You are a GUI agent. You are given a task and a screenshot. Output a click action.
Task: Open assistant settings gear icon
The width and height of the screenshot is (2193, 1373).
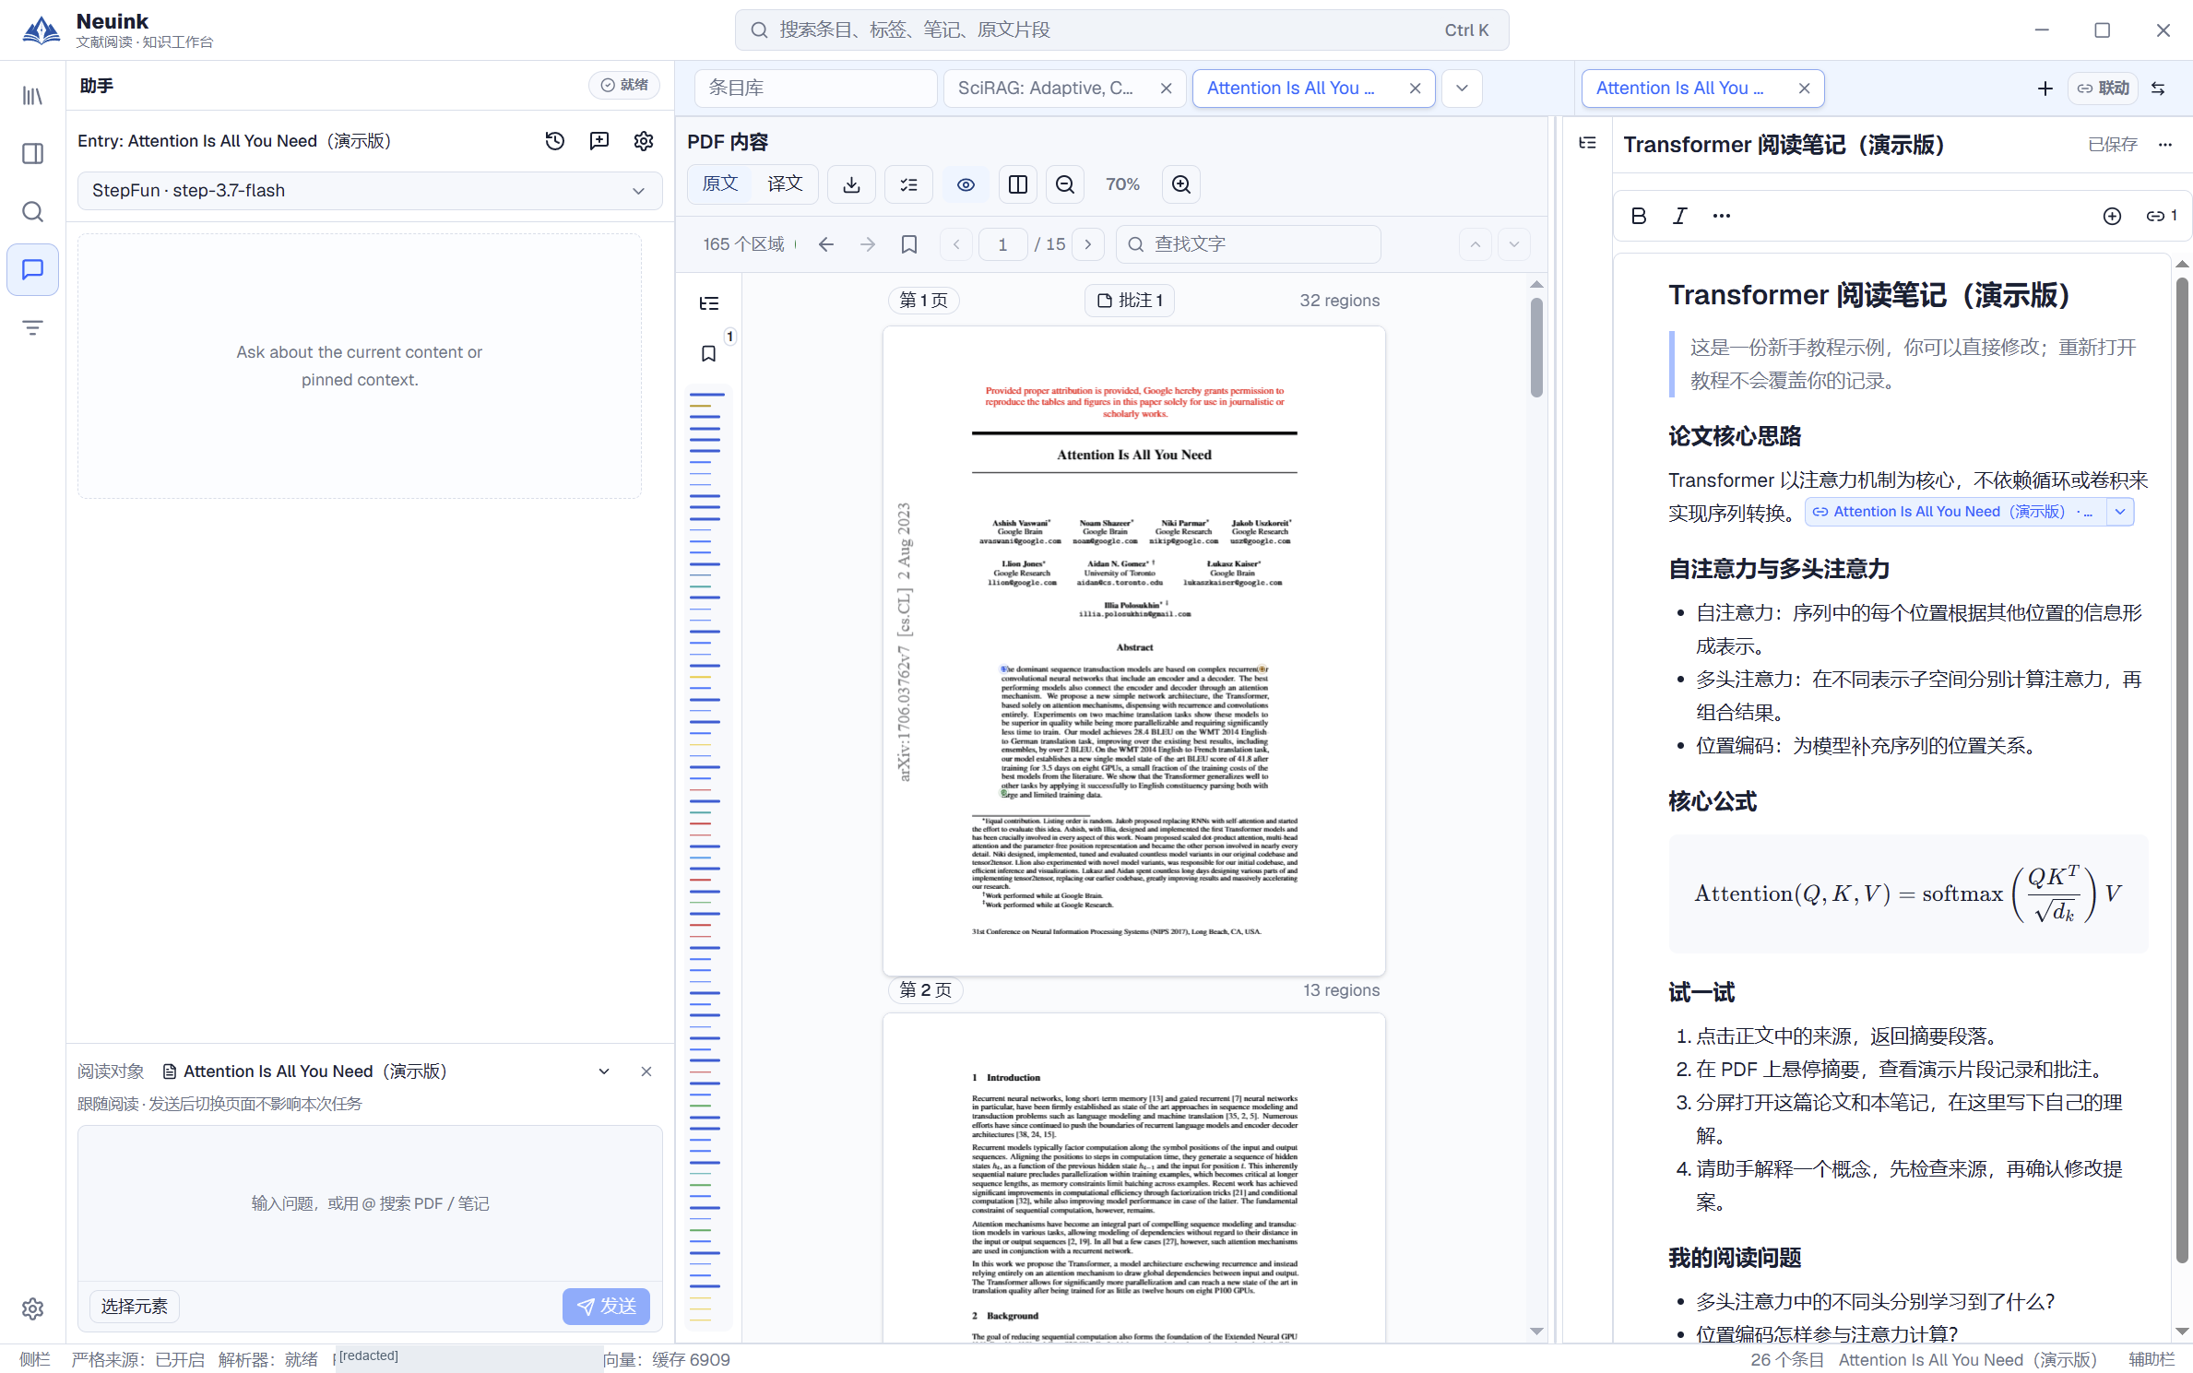(x=644, y=141)
